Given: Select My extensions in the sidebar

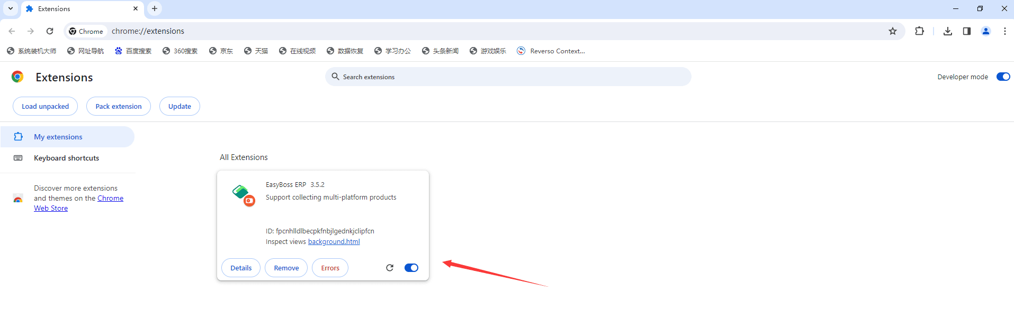Looking at the screenshot, I should click(67, 137).
